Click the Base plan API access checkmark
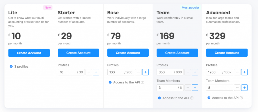Viewport: 258px width, 112px height. pyautogui.click(x=110, y=82)
